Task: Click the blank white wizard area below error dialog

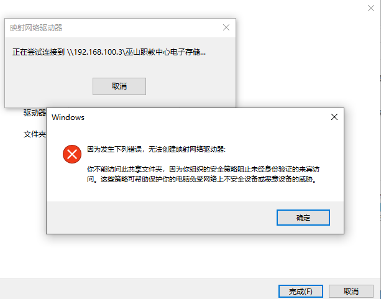Action: coord(190,255)
